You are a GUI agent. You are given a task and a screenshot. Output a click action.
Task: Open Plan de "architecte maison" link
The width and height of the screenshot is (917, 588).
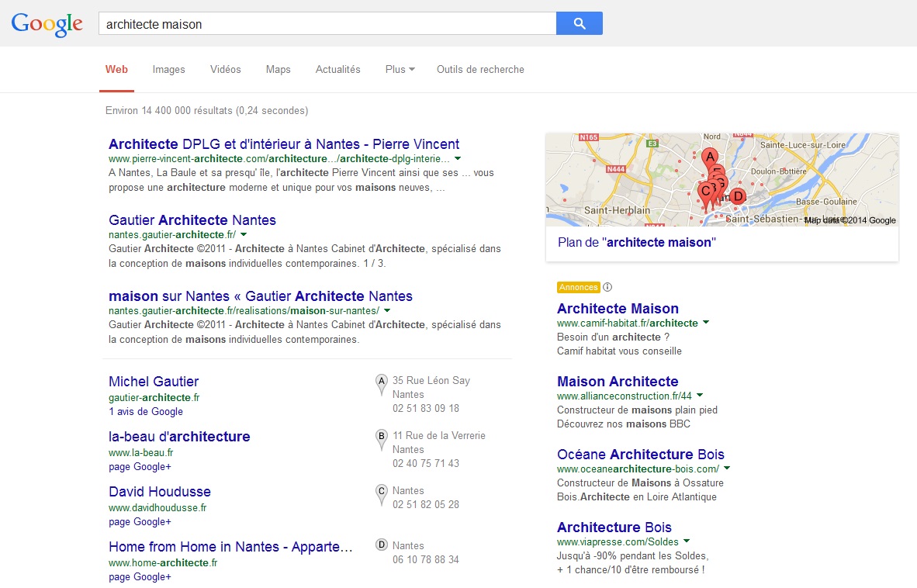(636, 242)
